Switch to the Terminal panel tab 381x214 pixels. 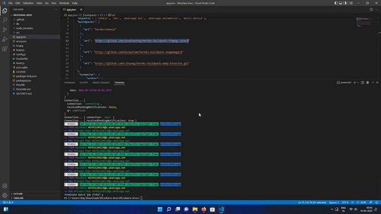[x=119, y=83]
